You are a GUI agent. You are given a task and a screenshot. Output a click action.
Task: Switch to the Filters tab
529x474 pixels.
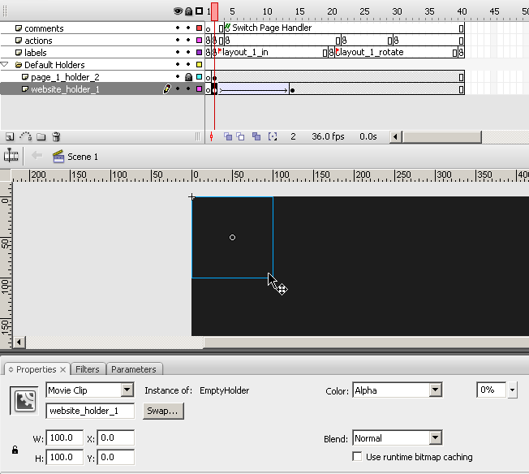pyautogui.click(x=88, y=369)
